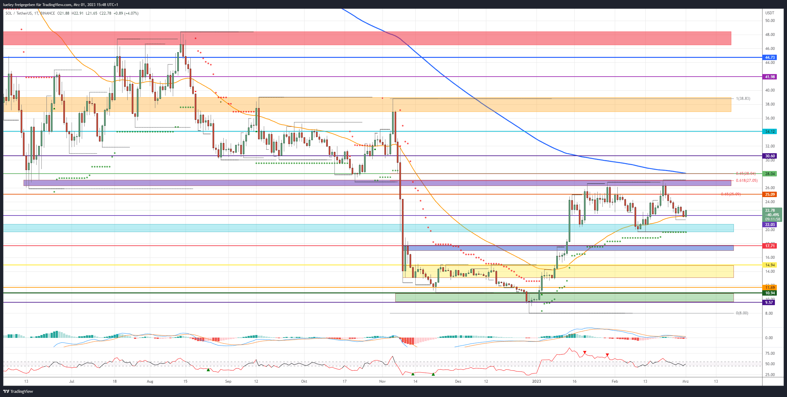Click the Feb label on the time axis

[x=615, y=381]
